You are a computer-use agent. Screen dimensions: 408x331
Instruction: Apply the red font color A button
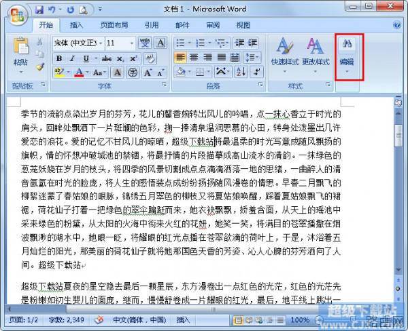(x=79, y=73)
